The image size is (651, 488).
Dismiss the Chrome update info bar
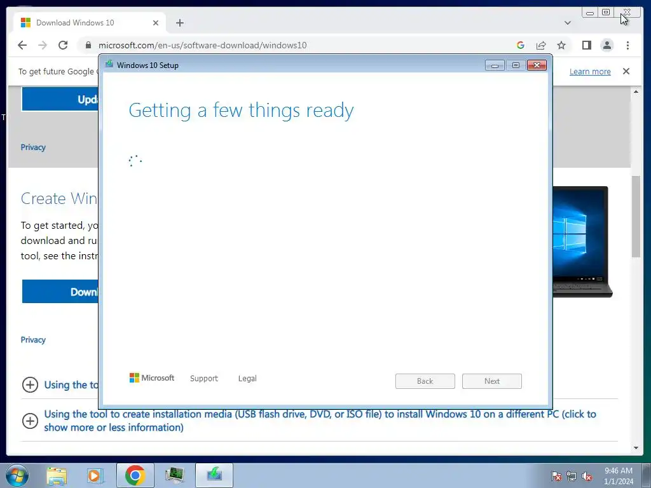(x=626, y=71)
